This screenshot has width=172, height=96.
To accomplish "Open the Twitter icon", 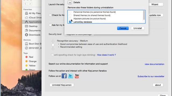I will (x=70, y=76).
